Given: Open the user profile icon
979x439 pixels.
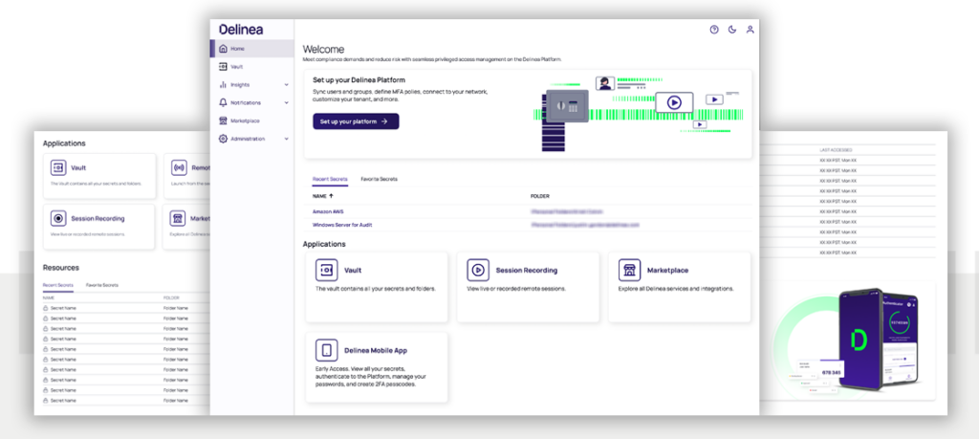Looking at the screenshot, I should pyautogui.click(x=751, y=30).
